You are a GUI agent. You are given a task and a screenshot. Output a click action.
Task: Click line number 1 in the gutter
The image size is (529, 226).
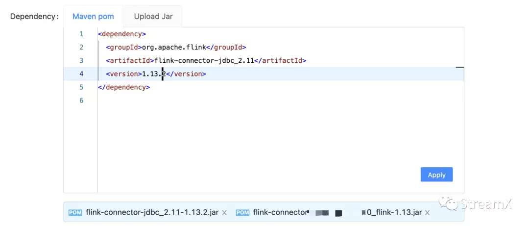81,34
